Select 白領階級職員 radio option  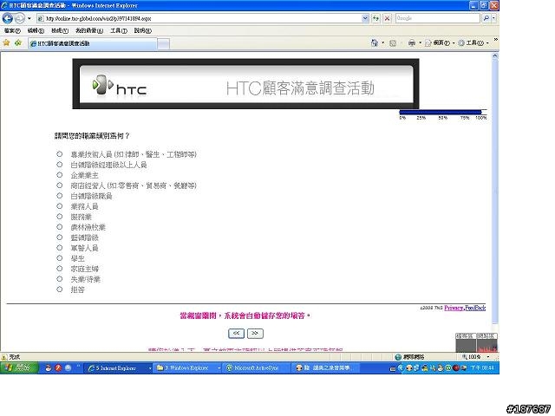60,196
